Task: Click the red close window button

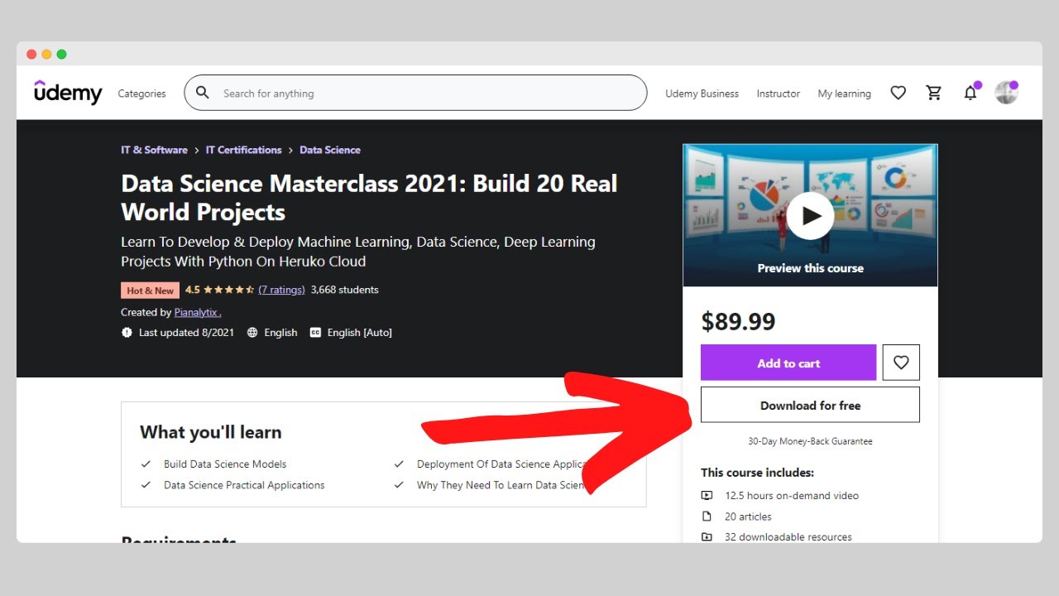Action: pos(31,55)
